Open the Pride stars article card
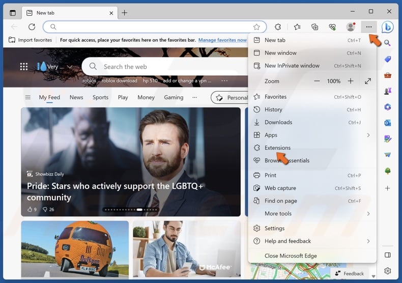Image resolution: width=402 pixels, height=283 pixels. pyautogui.click(x=131, y=162)
